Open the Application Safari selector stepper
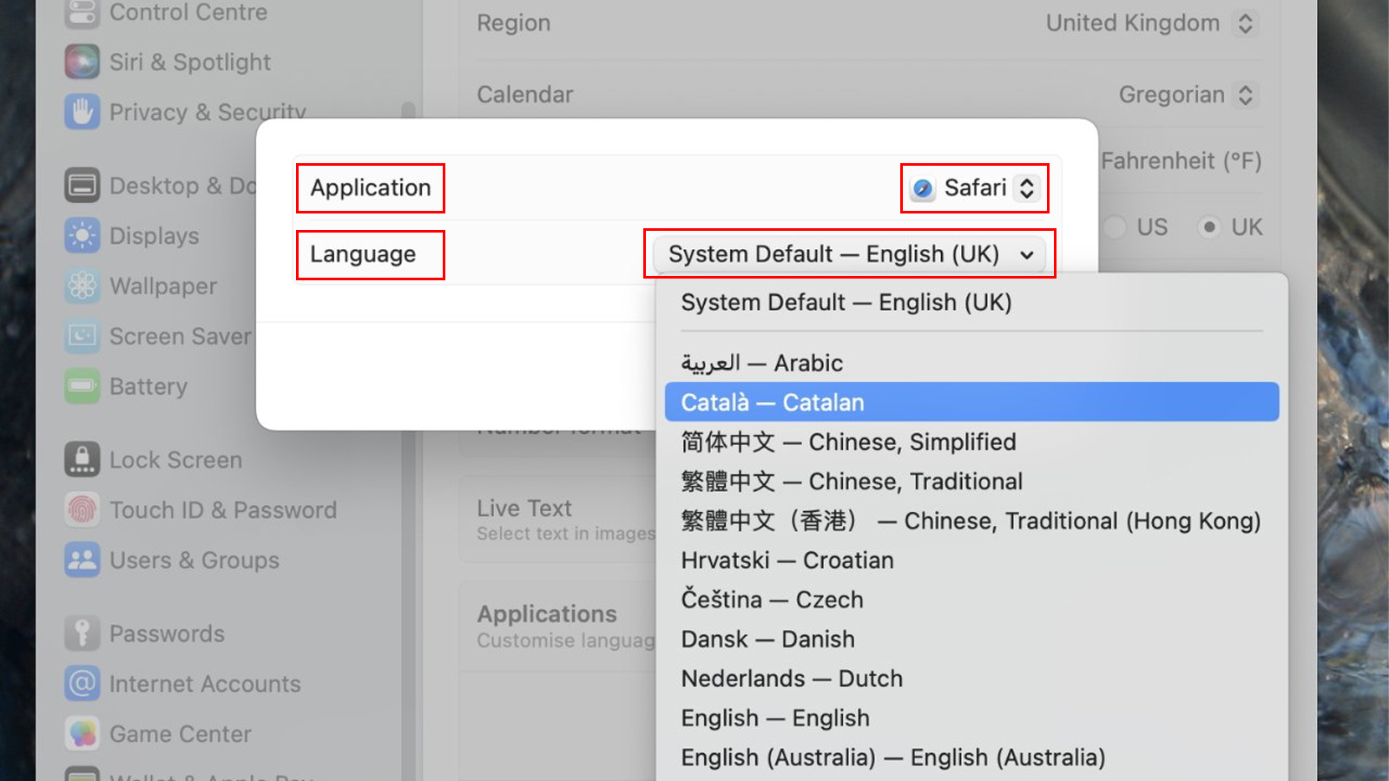This screenshot has height=781, width=1389. 1027,188
